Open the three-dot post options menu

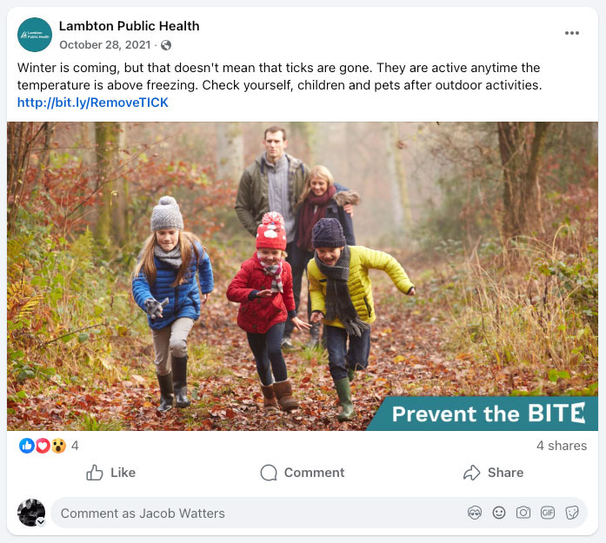[x=571, y=33]
